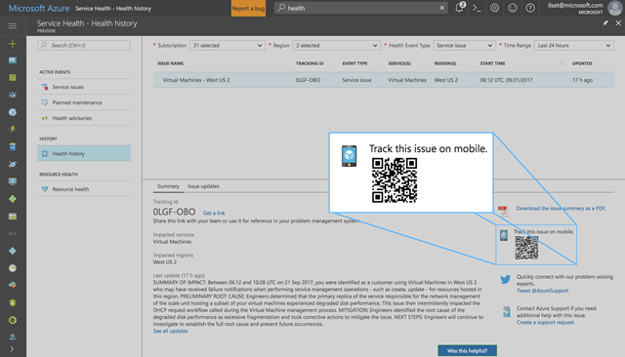Click the support headset icon

[506, 311]
